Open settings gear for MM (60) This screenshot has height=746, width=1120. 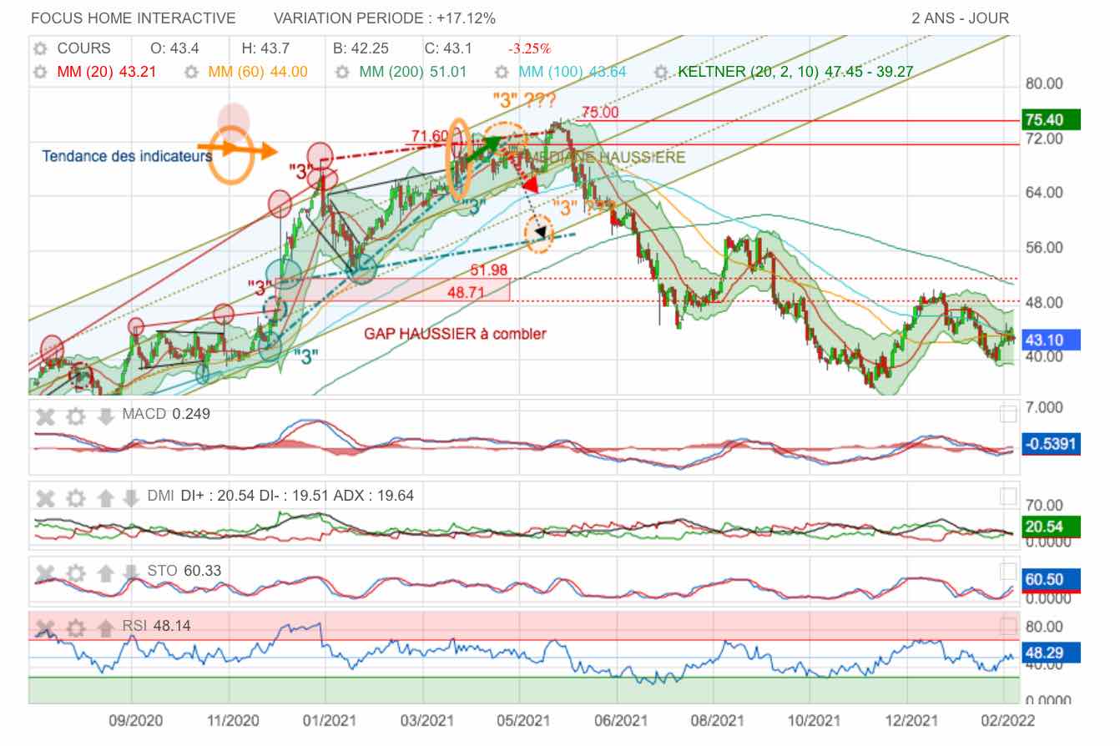pos(191,73)
